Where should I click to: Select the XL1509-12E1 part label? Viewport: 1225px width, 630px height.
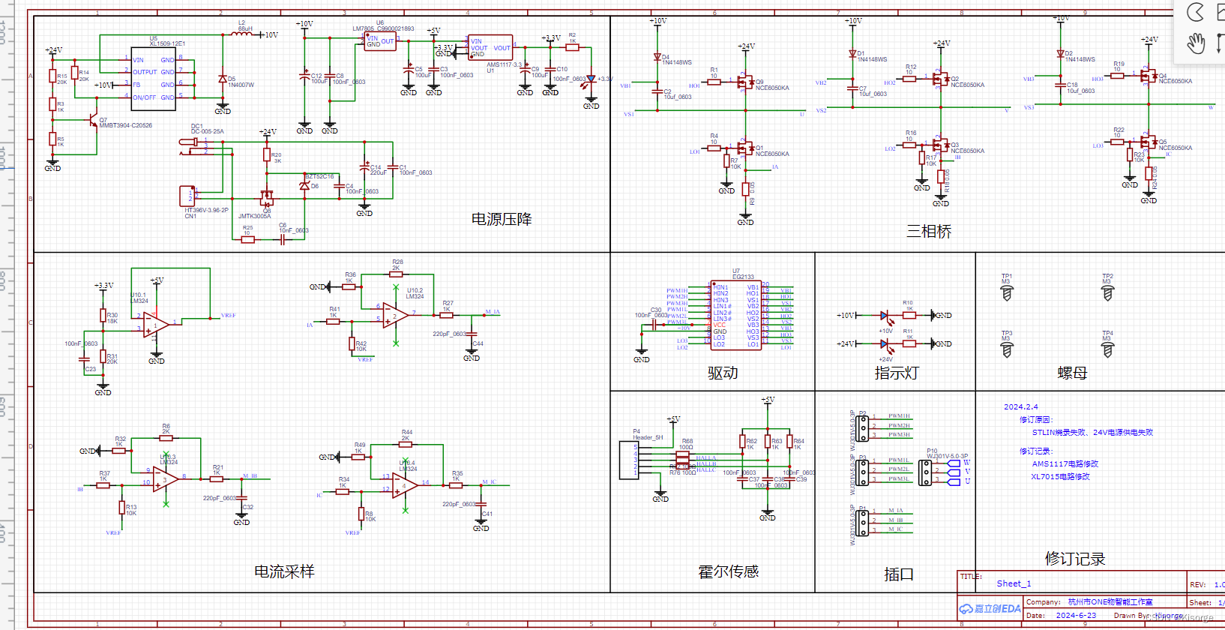(x=167, y=43)
